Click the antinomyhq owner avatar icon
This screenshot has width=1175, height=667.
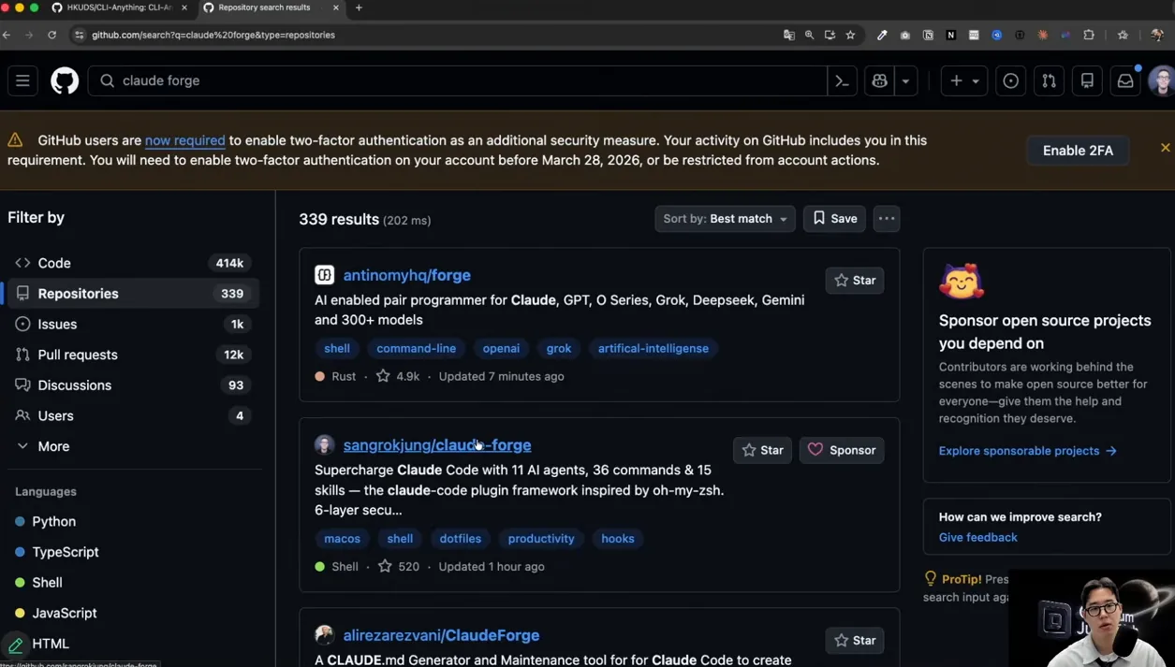pyautogui.click(x=324, y=275)
